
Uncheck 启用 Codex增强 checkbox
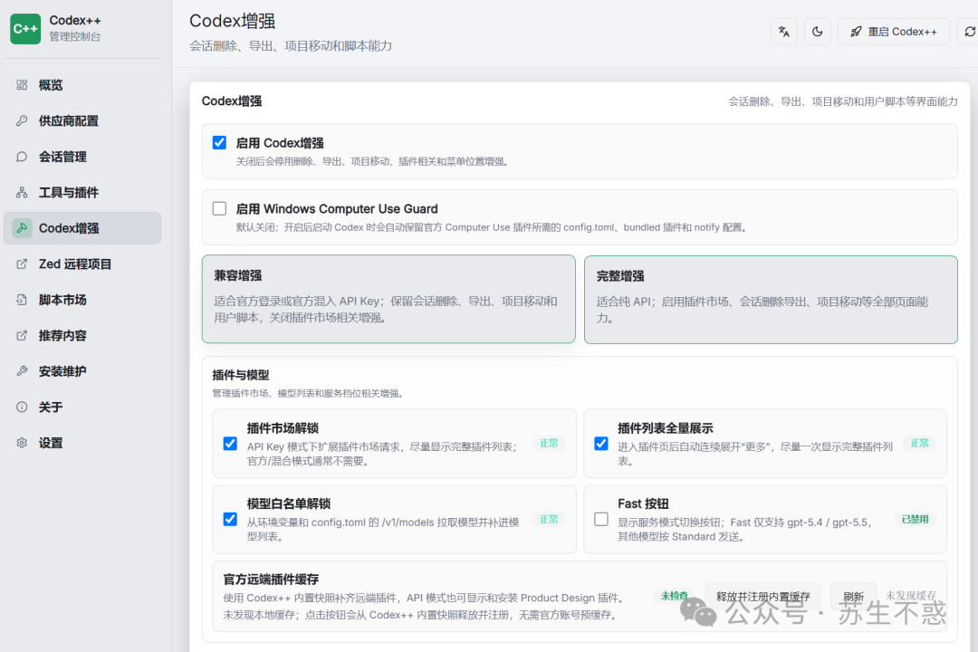pos(219,142)
